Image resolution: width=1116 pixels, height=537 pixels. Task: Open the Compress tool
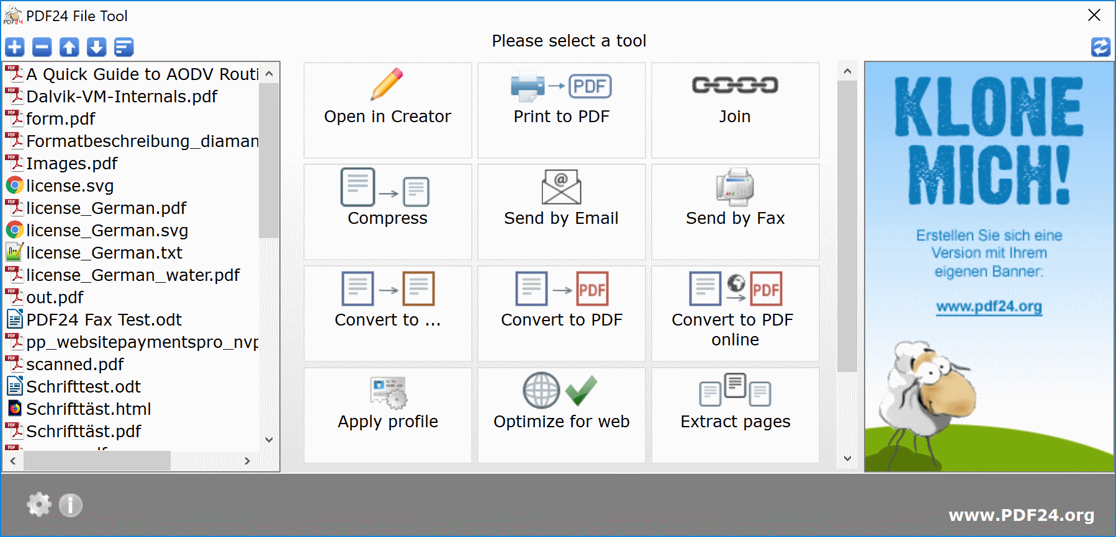tap(387, 212)
